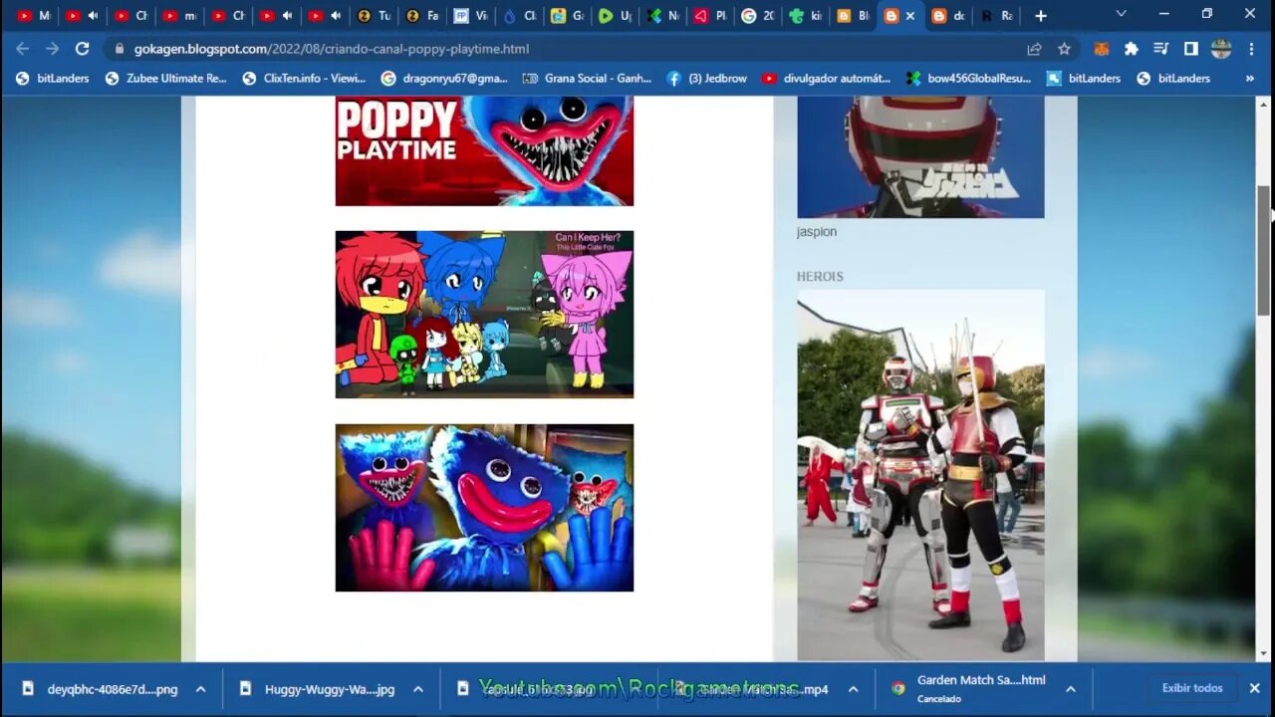Open the dragonryu67@gma... bookmark
This screenshot has width=1275, height=717.
(444, 78)
